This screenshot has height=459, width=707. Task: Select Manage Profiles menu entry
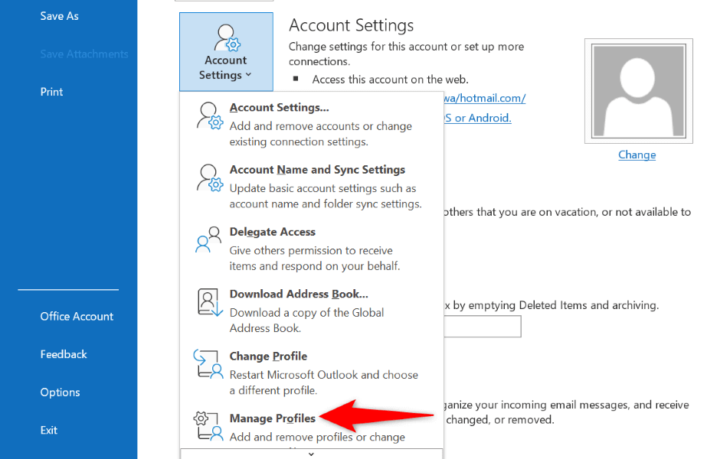[272, 418]
